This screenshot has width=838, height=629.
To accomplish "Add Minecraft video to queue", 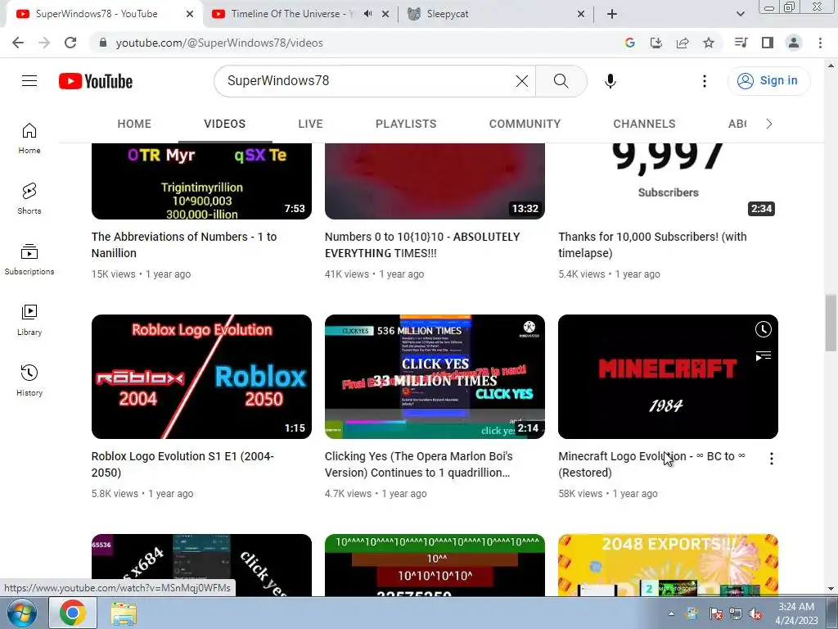I will (x=763, y=356).
